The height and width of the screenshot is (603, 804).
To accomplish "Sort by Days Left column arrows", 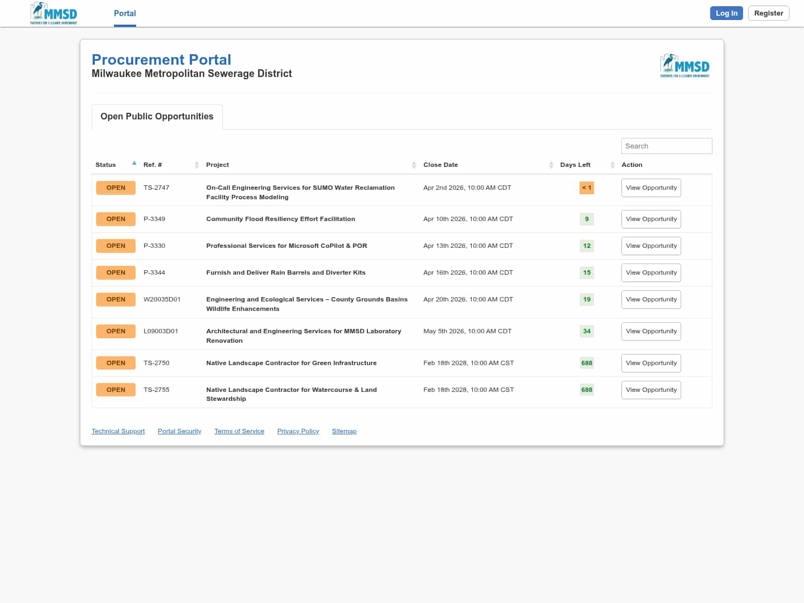I will (x=612, y=165).
